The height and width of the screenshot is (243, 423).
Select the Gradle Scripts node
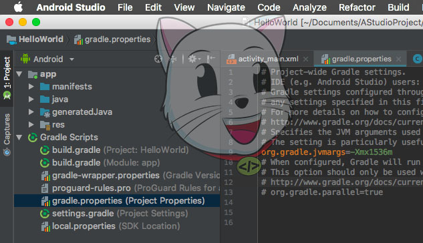tap(69, 138)
